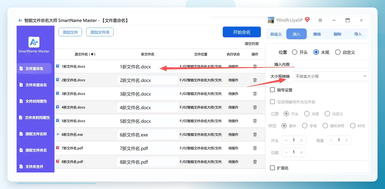Select the 字母 type radio button
The height and width of the screenshot is (189, 385).
click(305, 126)
